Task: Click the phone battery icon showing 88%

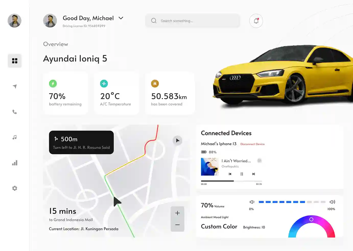Action: click(204, 152)
